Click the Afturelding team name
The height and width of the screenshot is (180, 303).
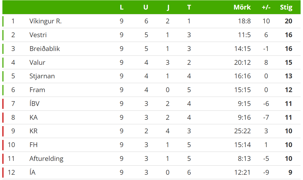click(46, 159)
